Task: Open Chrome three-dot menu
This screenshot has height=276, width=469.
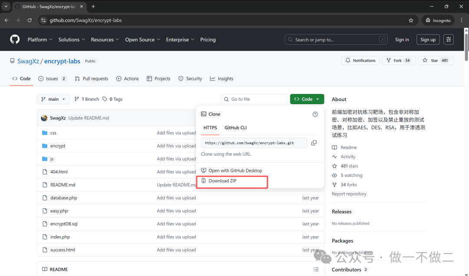Action: tap(462, 20)
